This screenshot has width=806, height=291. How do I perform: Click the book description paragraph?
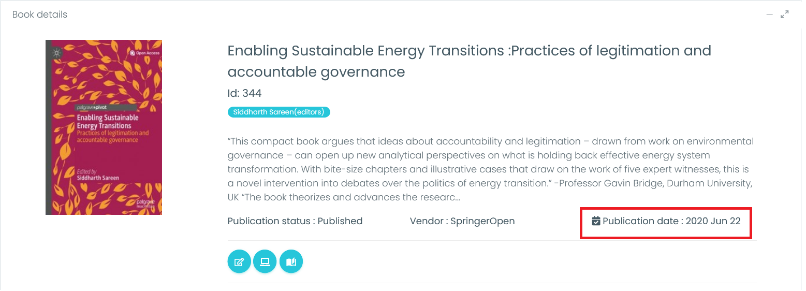[490, 169]
